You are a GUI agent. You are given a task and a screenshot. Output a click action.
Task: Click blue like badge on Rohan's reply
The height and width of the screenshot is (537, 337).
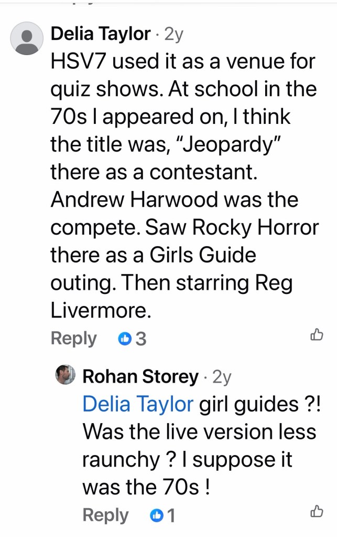pyautogui.click(x=156, y=516)
